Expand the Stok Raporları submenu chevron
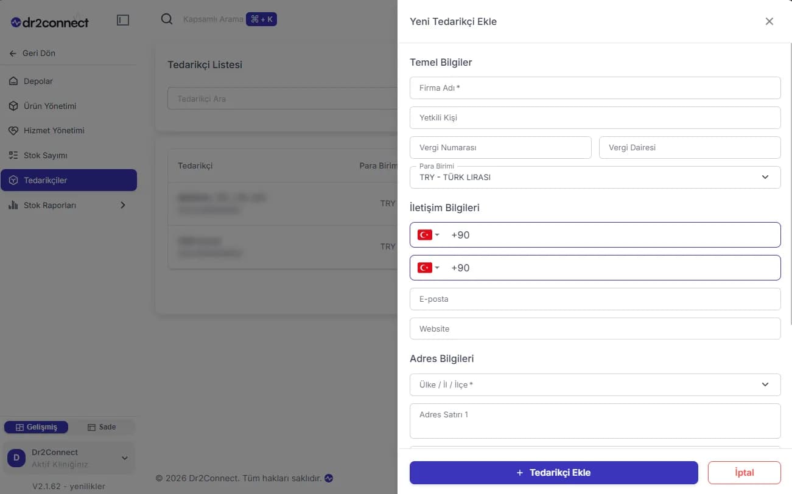The image size is (792, 494). [122, 206]
